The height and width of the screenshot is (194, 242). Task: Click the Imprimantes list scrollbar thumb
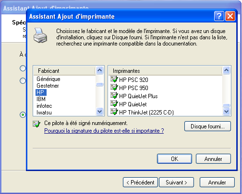tap(226, 105)
